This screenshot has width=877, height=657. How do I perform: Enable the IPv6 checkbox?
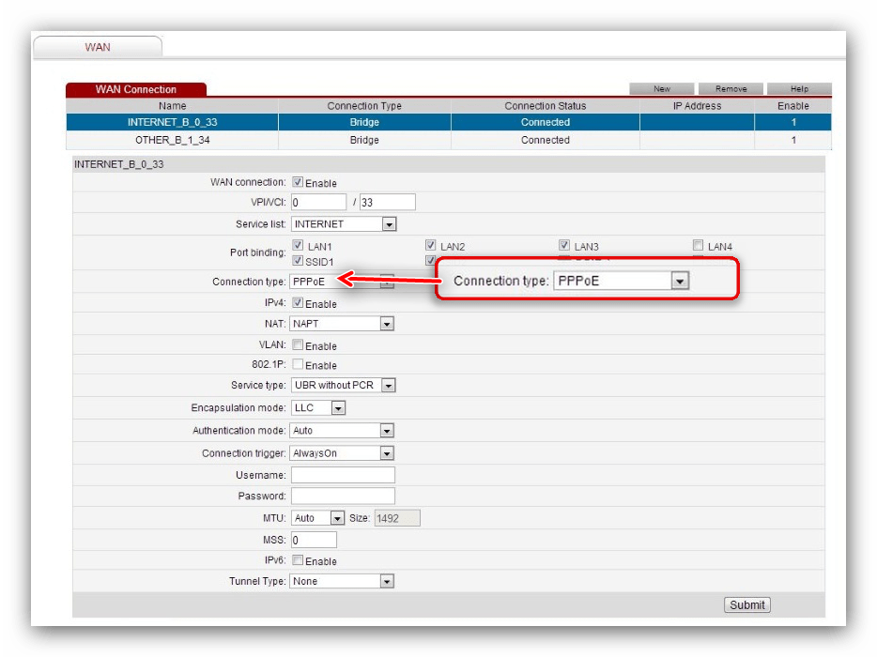(x=298, y=560)
